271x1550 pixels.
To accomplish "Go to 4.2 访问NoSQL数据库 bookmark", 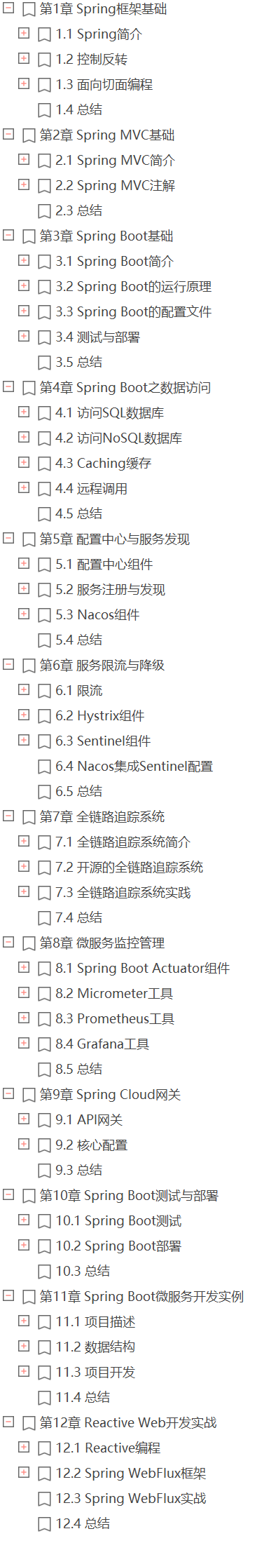I will point(119,438).
